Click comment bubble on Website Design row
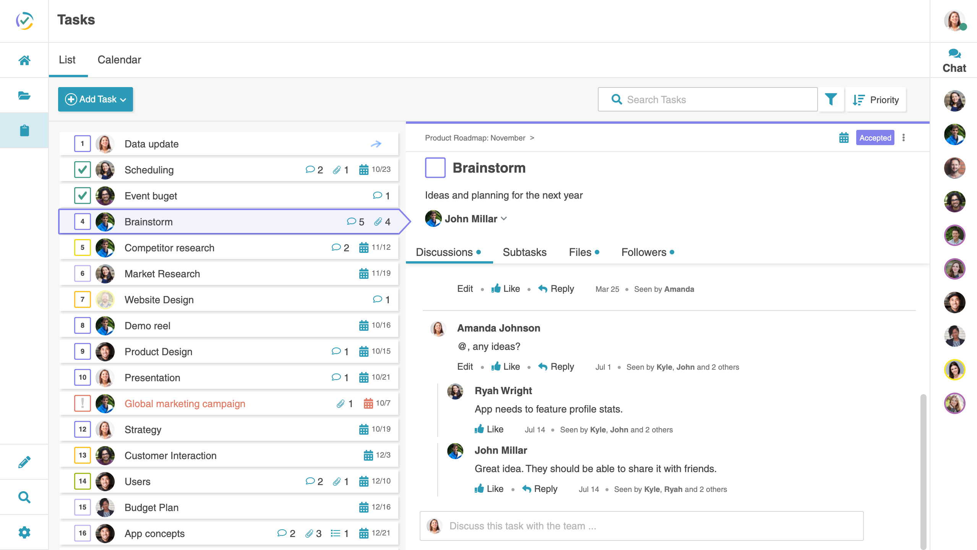The width and height of the screenshot is (977, 550). [377, 299]
